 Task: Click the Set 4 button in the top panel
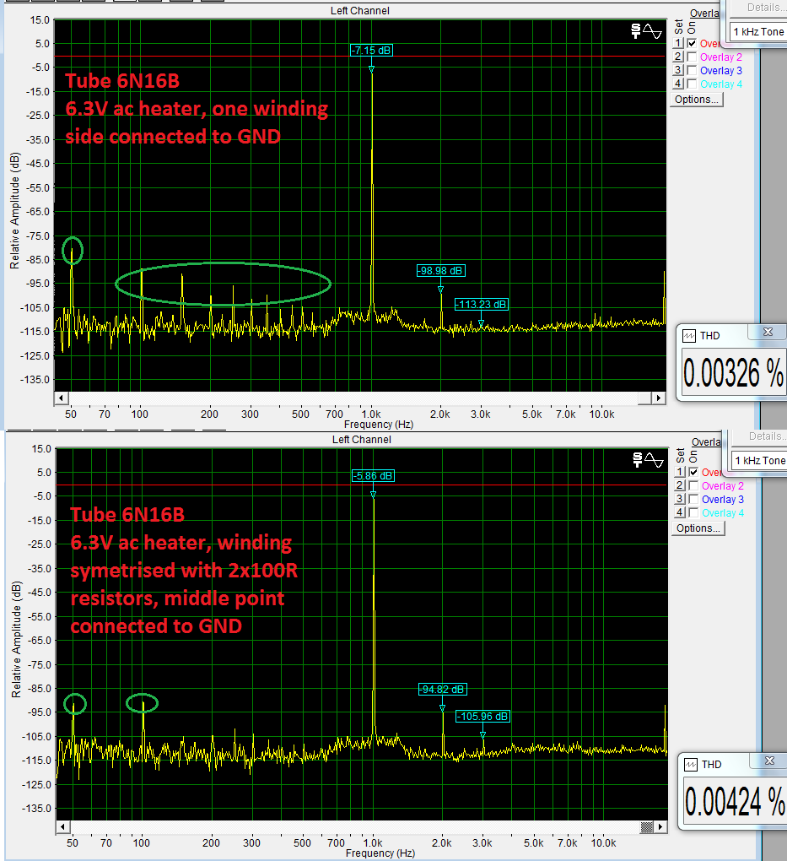click(x=678, y=84)
